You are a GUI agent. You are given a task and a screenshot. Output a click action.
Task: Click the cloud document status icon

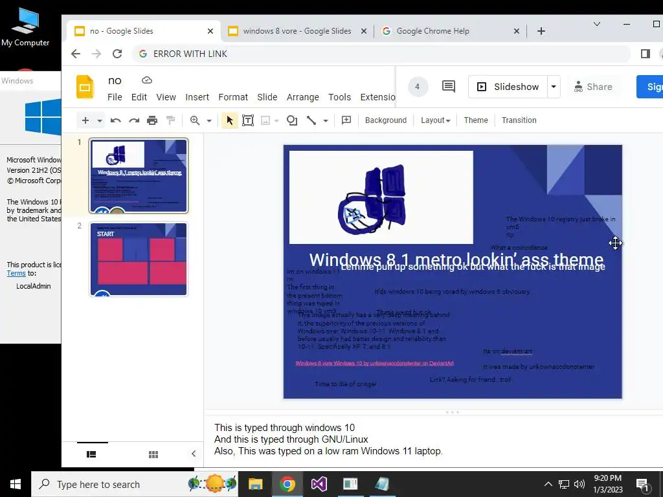[x=147, y=80]
